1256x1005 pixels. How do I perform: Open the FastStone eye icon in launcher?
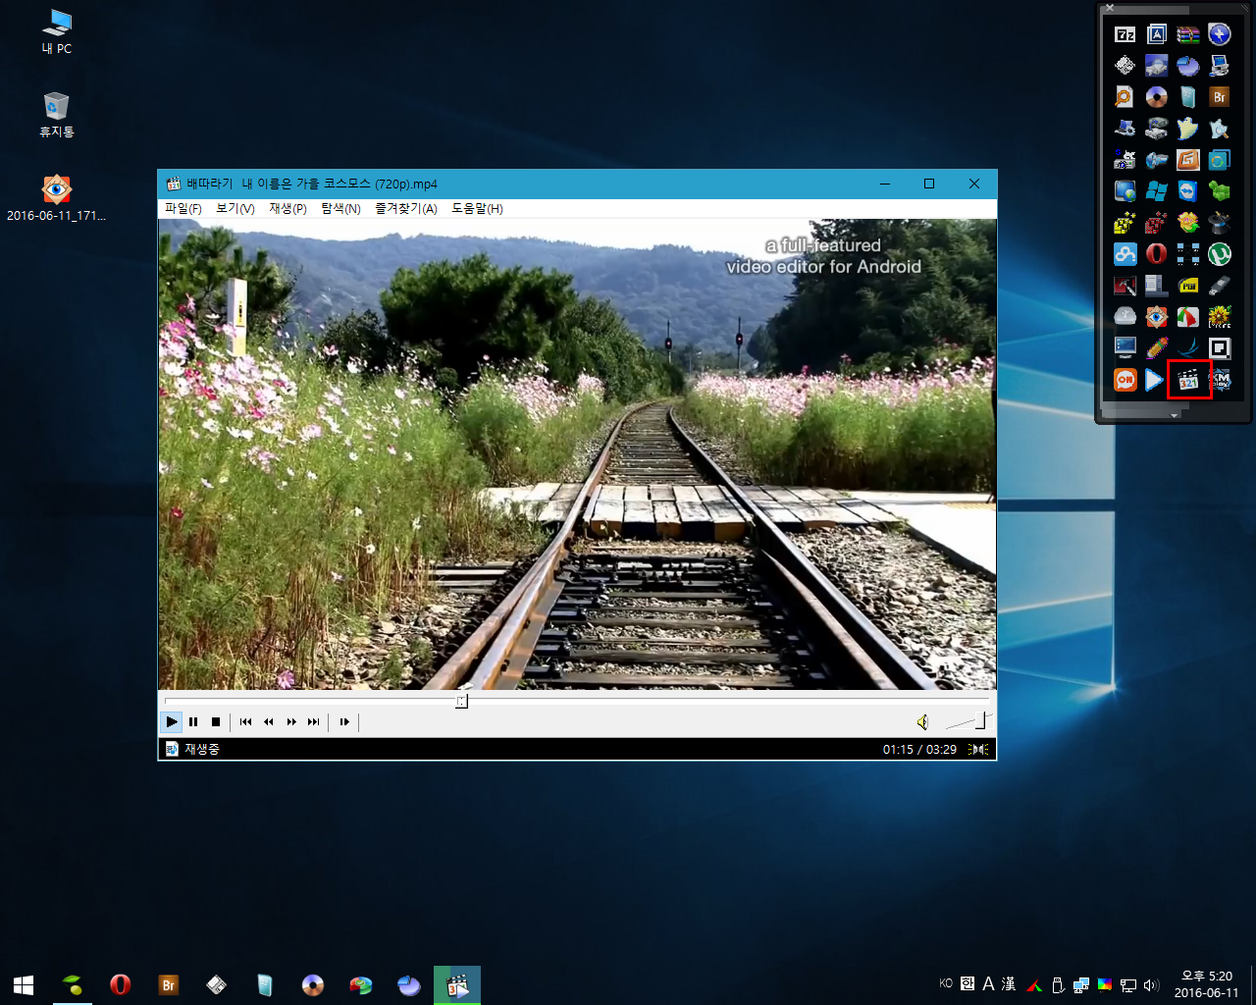(x=1157, y=317)
